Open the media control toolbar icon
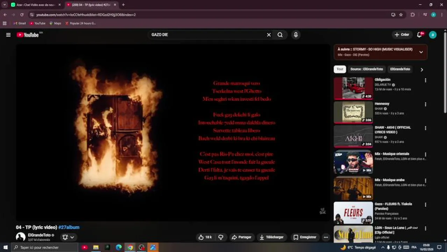 425,15
